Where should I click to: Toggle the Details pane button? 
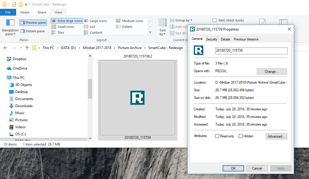tap(33, 31)
